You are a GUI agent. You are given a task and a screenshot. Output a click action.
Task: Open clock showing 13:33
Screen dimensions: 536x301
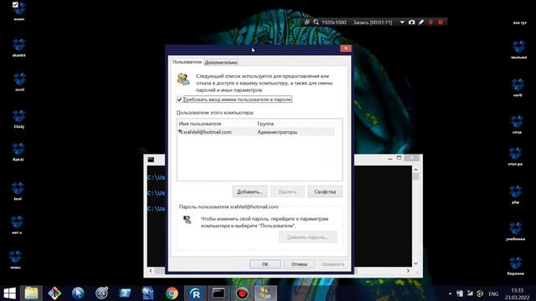518,293
